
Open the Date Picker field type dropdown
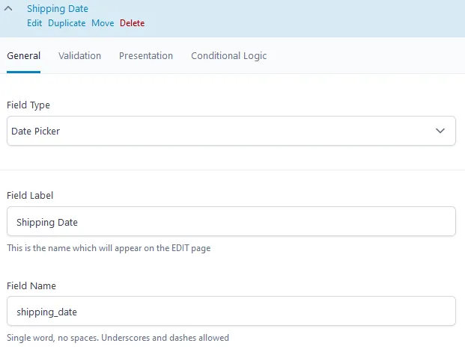coord(225,131)
